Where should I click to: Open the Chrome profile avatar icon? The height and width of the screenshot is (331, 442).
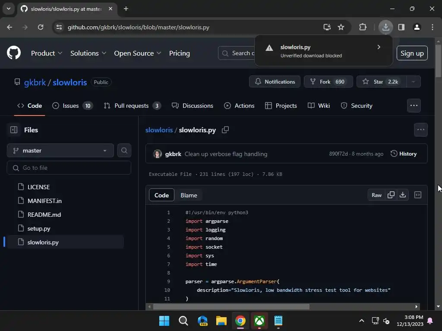[417, 27]
